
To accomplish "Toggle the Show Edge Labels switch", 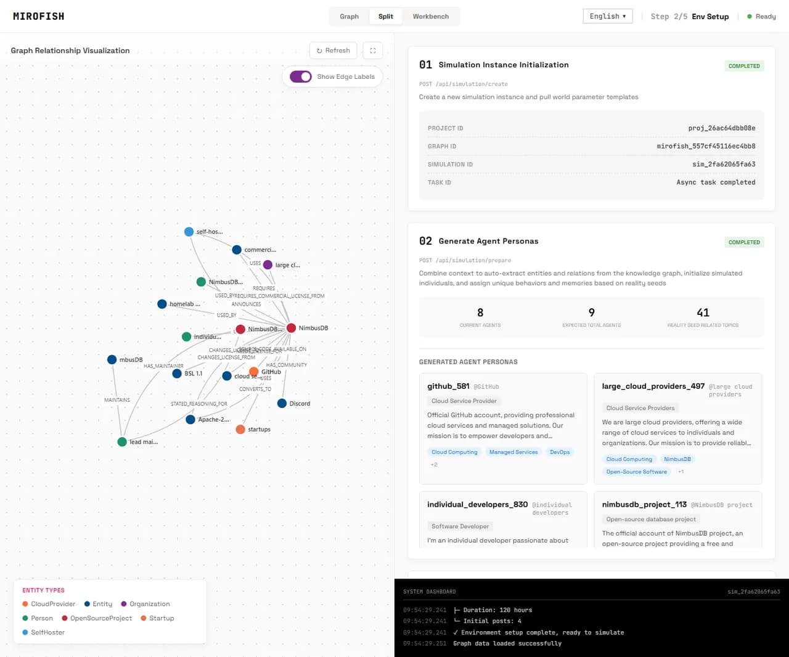I will point(301,76).
